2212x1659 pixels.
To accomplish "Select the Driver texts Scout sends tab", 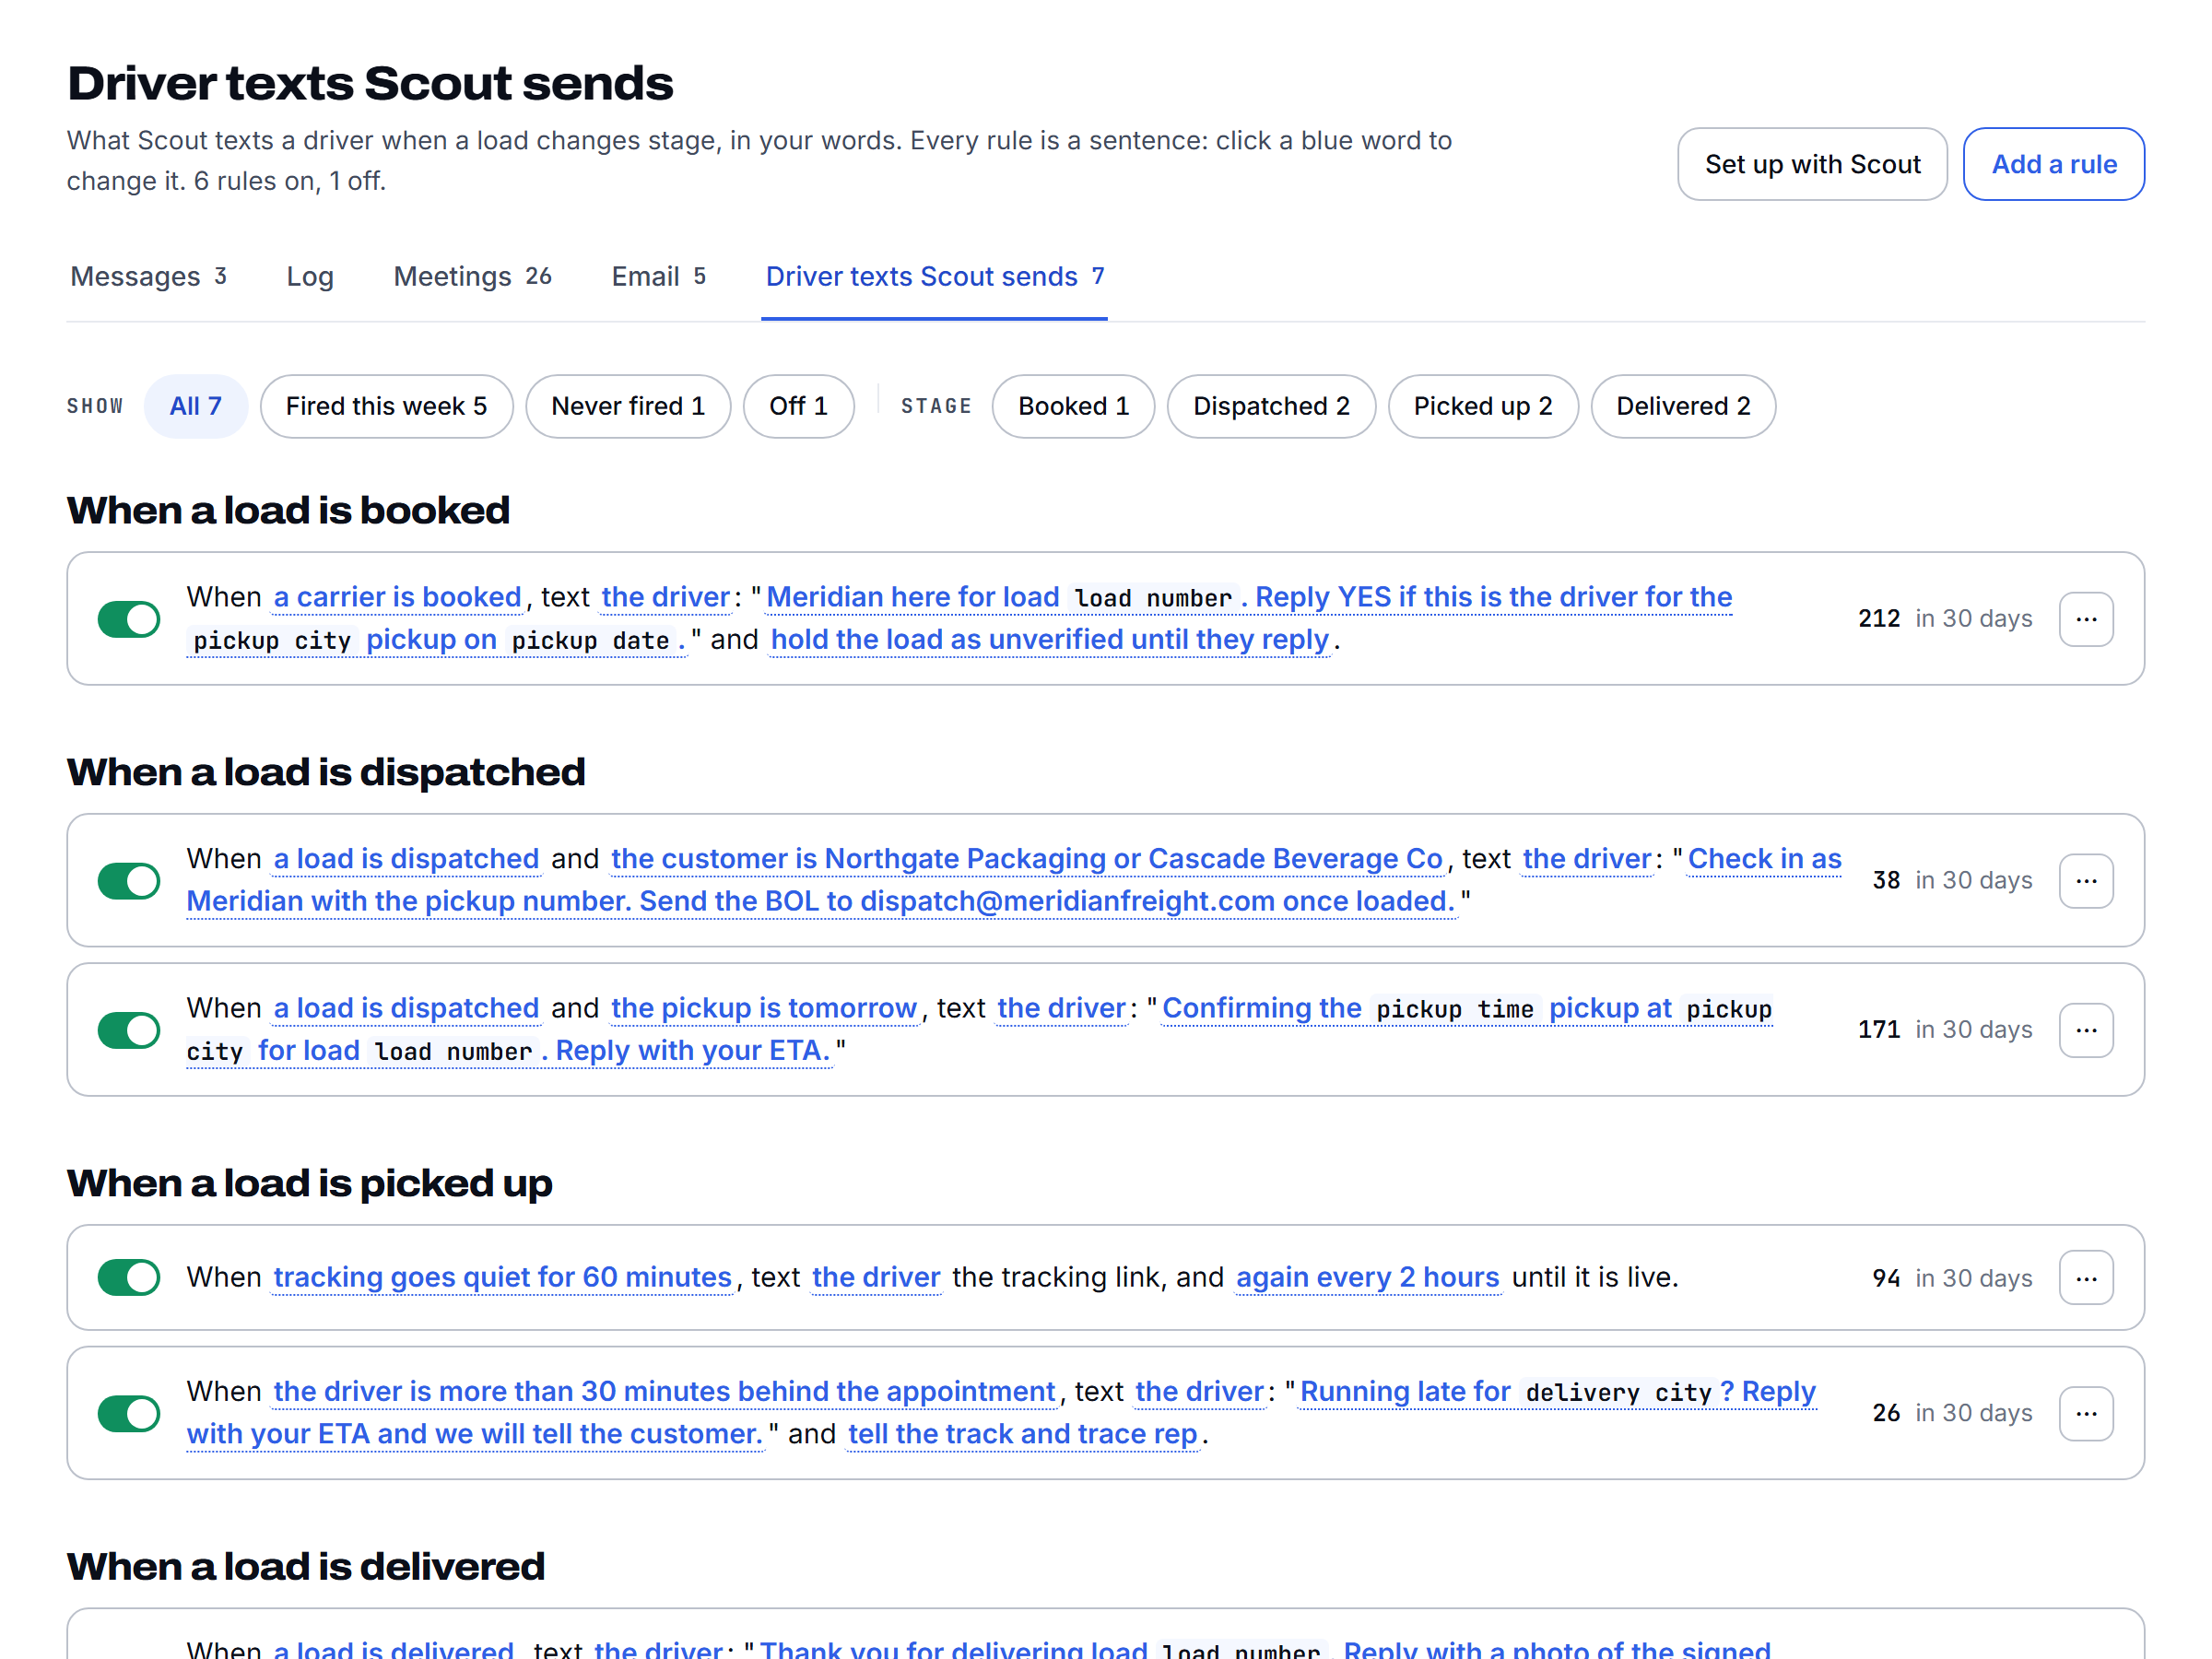I will (x=934, y=276).
